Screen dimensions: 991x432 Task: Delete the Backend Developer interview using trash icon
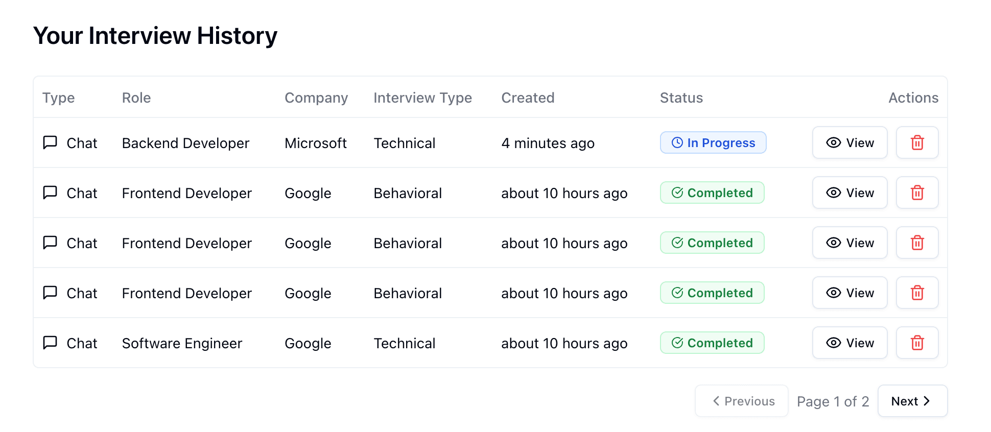pyautogui.click(x=917, y=142)
